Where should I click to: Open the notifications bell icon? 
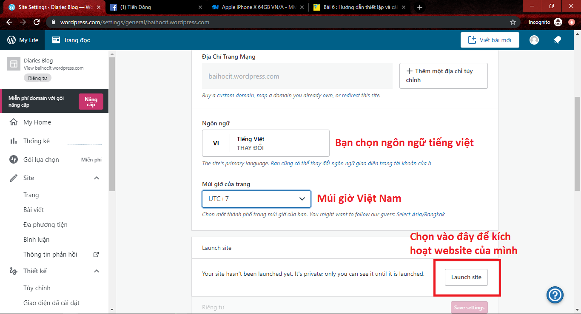point(557,40)
